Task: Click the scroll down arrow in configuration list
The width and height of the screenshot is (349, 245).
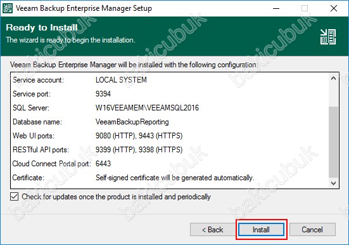Action: pyautogui.click(x=333, y=183)
